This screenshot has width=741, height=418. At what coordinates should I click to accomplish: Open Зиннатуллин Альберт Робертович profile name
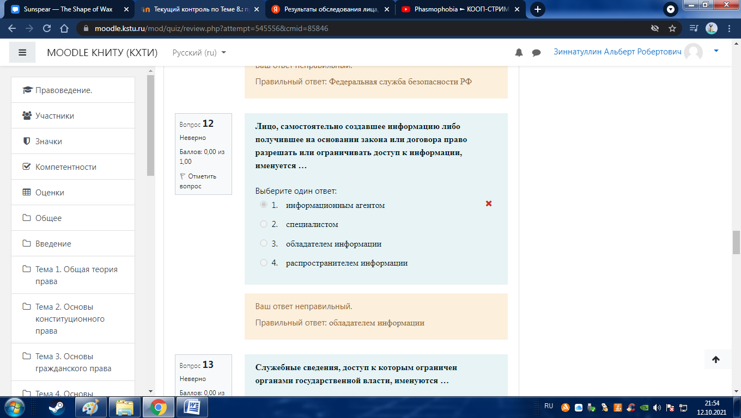coord(617,52)
